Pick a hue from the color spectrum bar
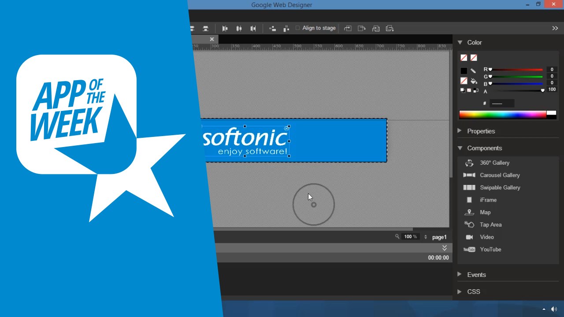Image resolution: width=564 pixels, height=317 pixels. (503, 114)
